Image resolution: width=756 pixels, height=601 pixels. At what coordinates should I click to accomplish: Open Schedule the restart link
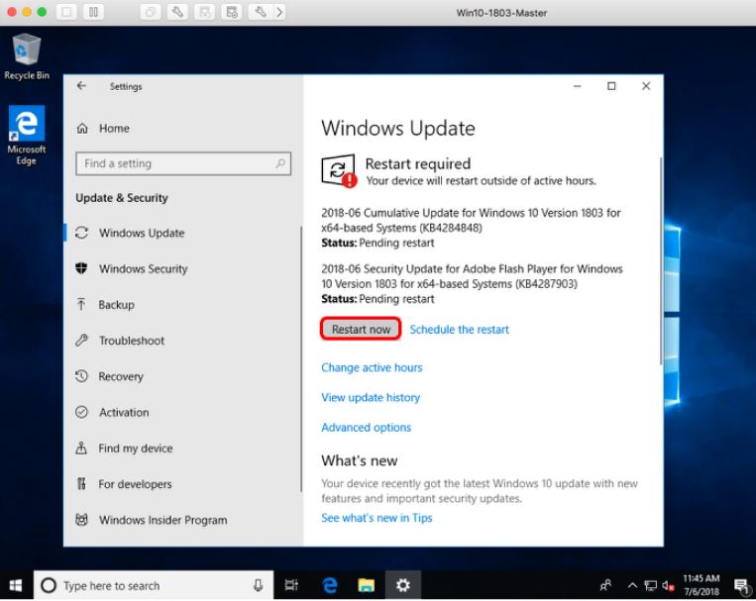[x=459, y=330]
